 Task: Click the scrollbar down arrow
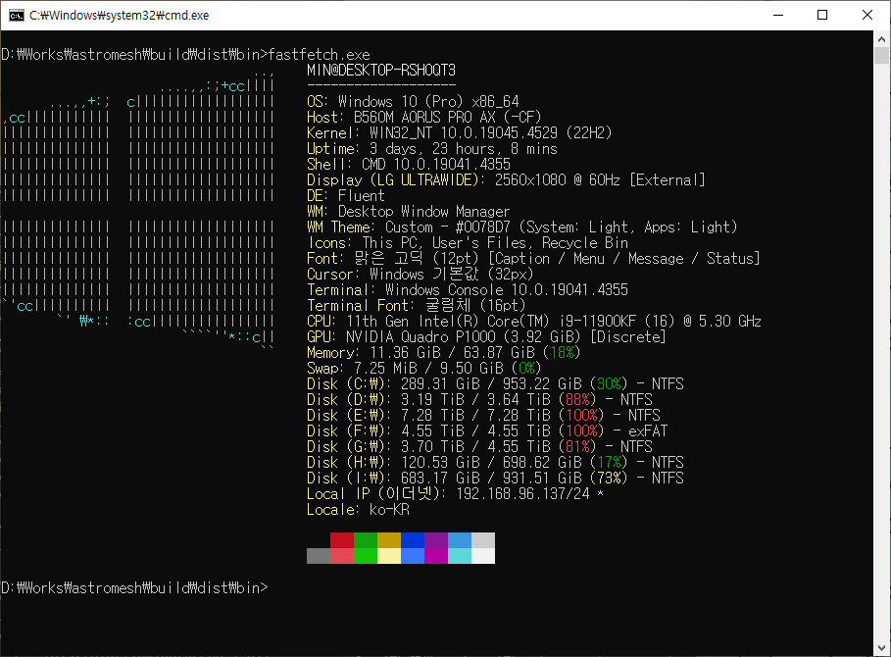tap(882, 648)
